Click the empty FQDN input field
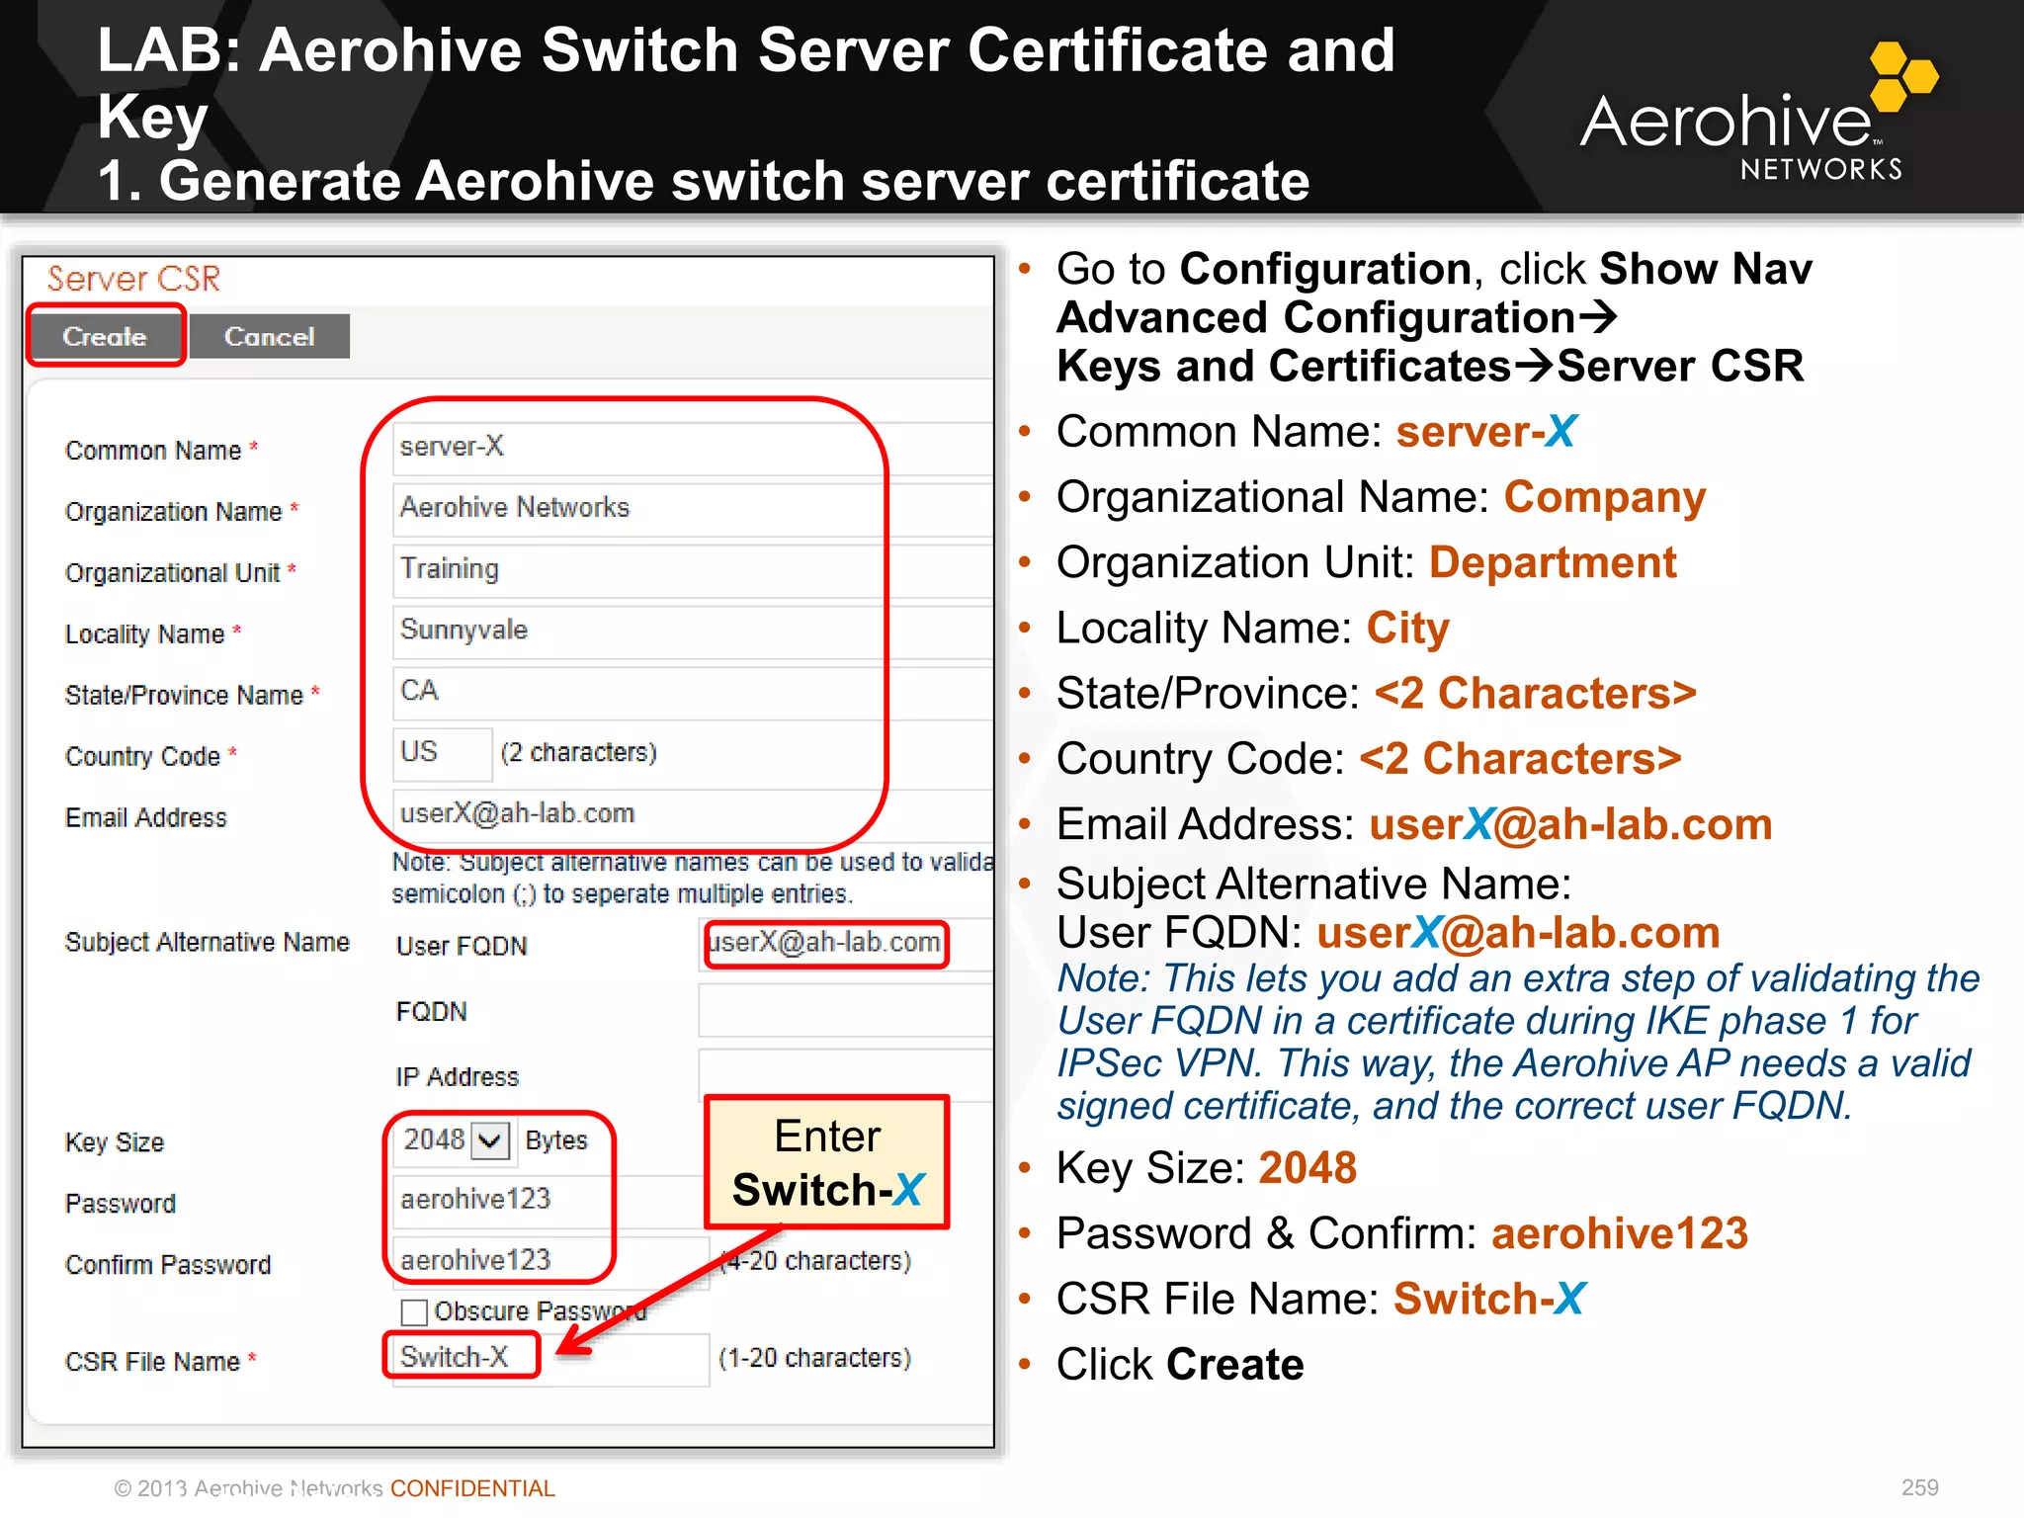The image size is (2024, 1518). pyautogui.click(x=845, y=1010)
